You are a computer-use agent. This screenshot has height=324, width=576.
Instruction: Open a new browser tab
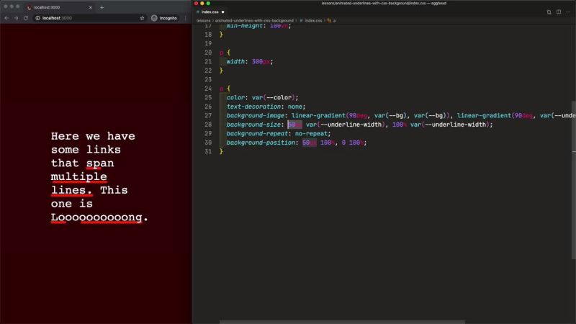(x=102, y=7)
